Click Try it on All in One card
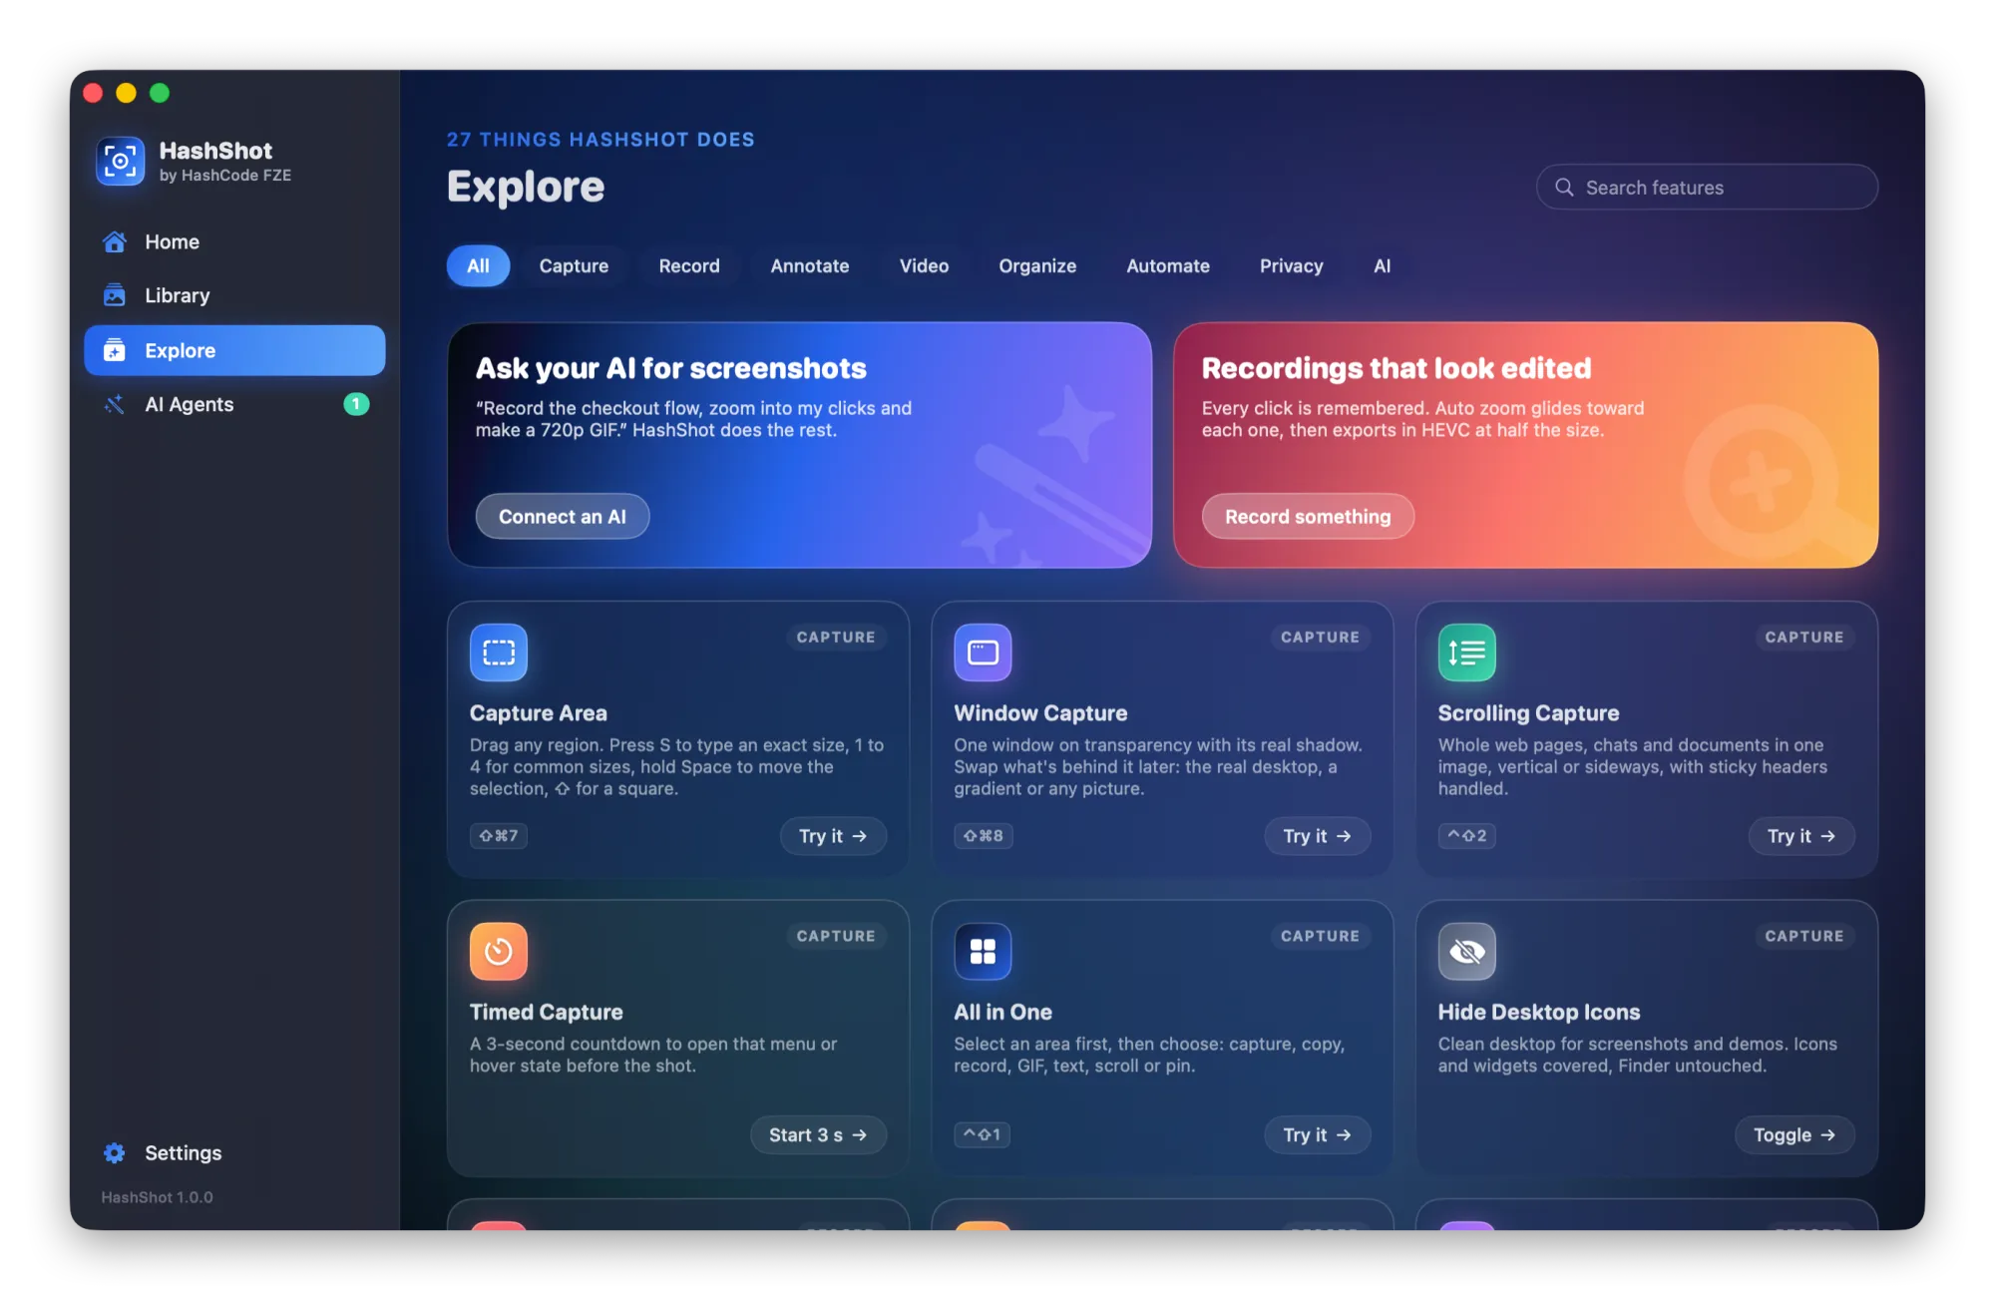The image size is (1995, 1300). (x=1317, y=1134)
